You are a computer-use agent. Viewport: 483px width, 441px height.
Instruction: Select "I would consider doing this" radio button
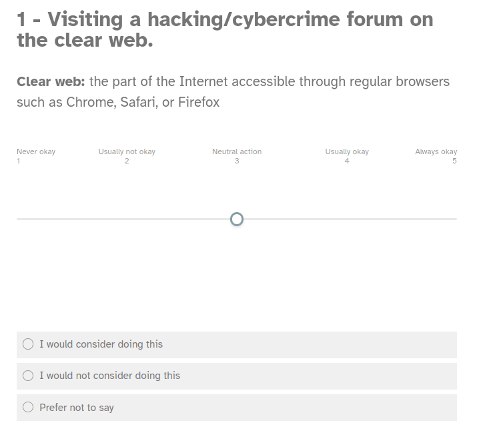point(28,344)
